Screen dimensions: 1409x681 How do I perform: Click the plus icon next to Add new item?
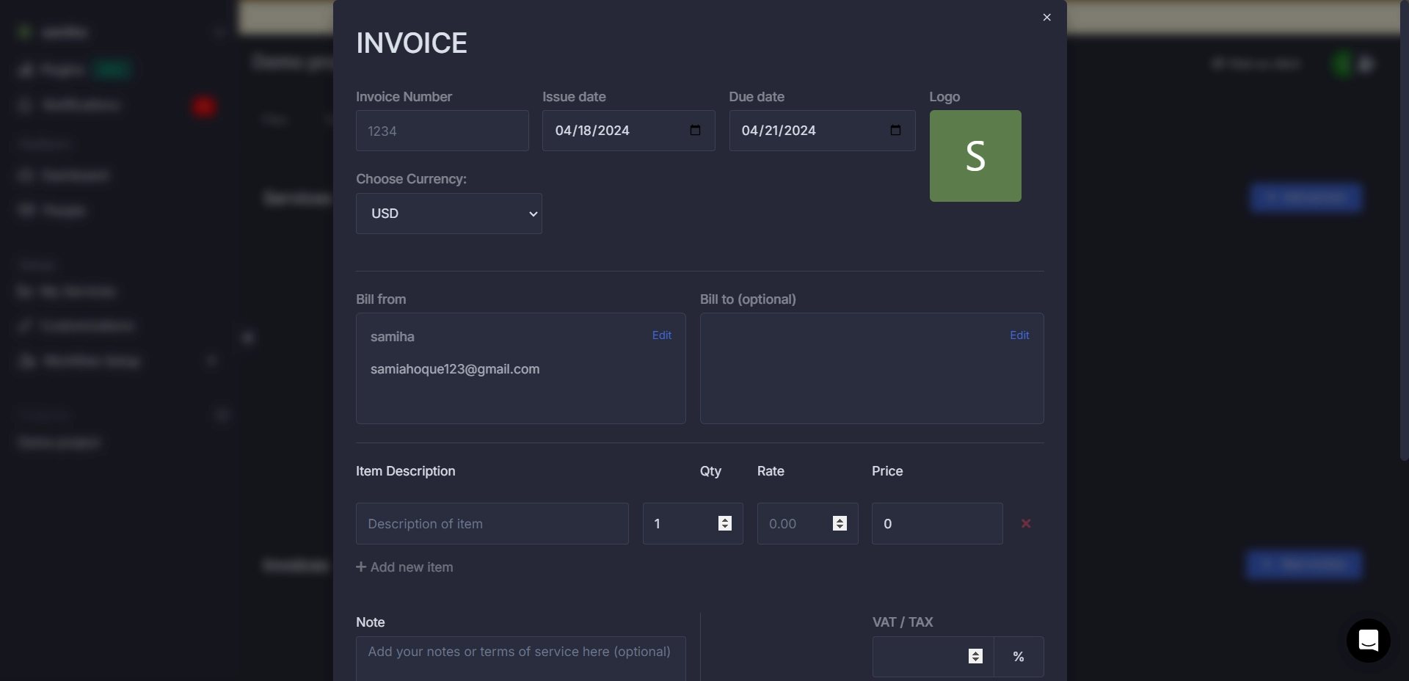(x=361, y=567)
